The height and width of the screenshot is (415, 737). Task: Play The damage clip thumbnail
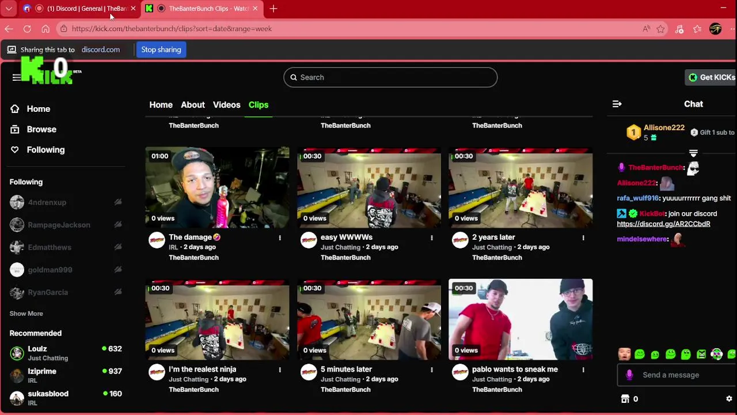(x=217, y=187)
